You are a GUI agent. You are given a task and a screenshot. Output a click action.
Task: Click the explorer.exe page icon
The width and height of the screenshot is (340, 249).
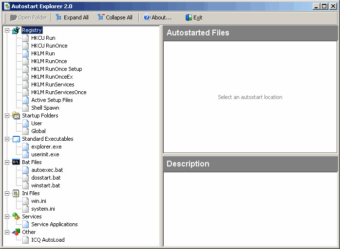click(26, 147)
